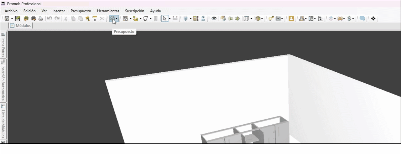
Task: Open the Módulos panel button
Action: [21, 26]
